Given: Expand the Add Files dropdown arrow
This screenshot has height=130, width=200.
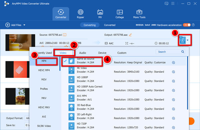Looking at the screenshot, I should (24, 25).
